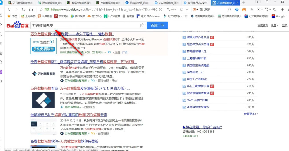The height and width of the screenshot is (151, 289).
Task: Open the 百度首页 link
Action: (263, 25)
